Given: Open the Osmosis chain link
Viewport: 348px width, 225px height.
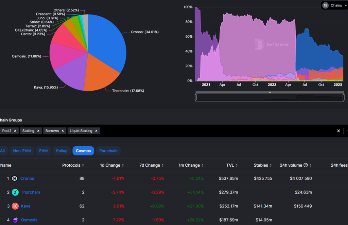Looking at the screenshot, I should tap(29, 220).
